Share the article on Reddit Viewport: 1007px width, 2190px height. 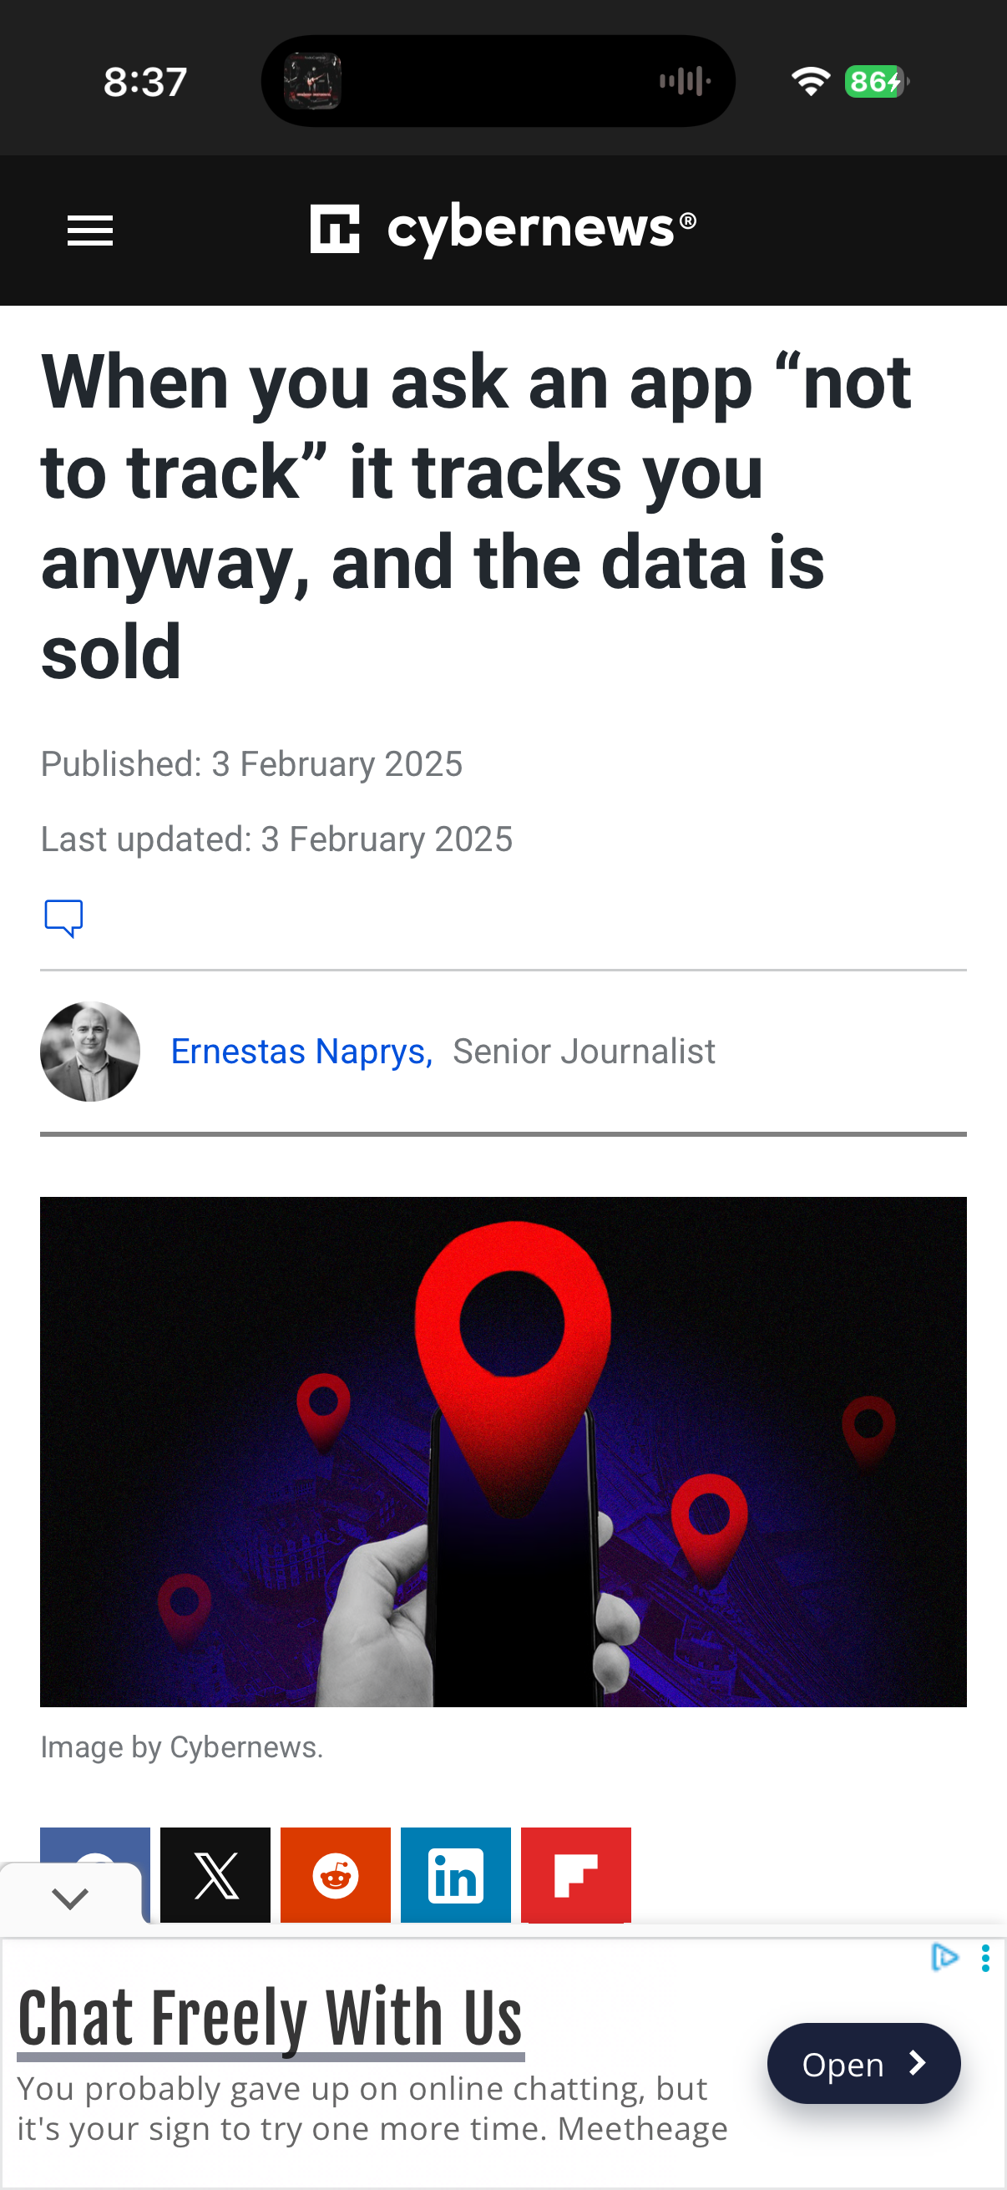pos(335,1874)
